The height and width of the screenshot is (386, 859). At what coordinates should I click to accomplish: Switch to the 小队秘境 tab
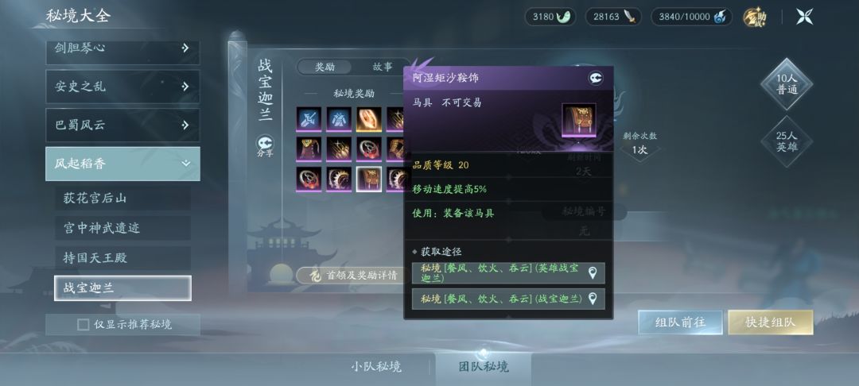coord(376,366)
